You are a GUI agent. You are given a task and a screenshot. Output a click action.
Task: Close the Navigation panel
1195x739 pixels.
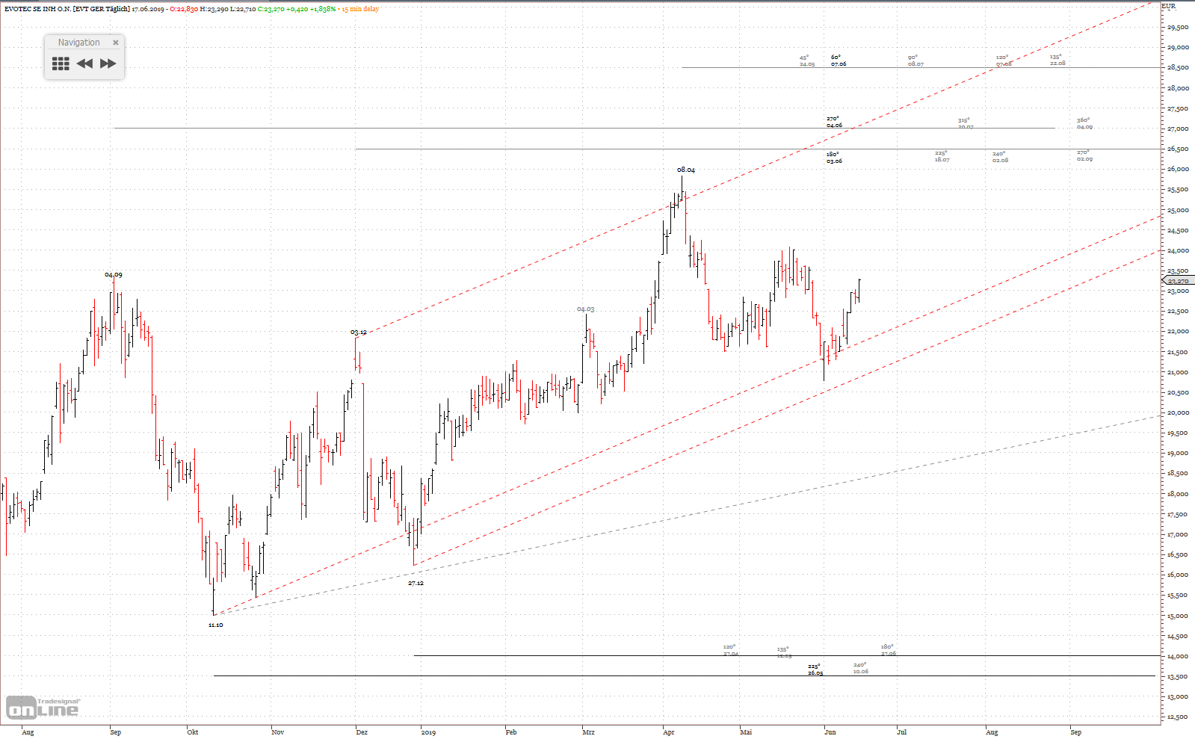point(116,43)
